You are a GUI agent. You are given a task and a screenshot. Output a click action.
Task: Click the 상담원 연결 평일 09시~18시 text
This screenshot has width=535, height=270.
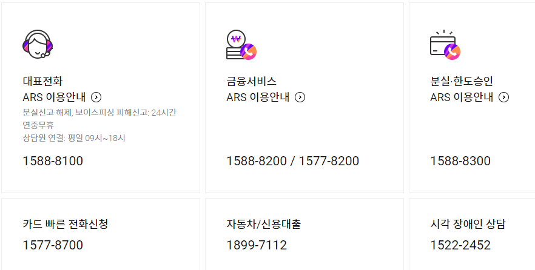coord(74,138)
